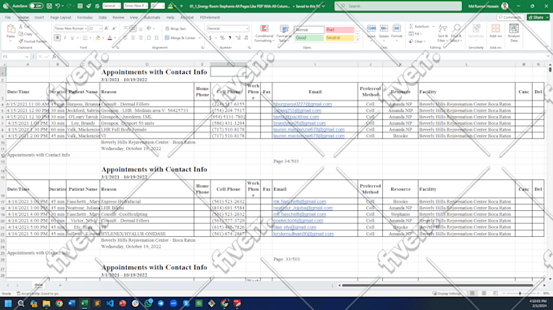The image size is (553, 310).
Task: Click the zoom slider in status bar
Action: [520, 293]
